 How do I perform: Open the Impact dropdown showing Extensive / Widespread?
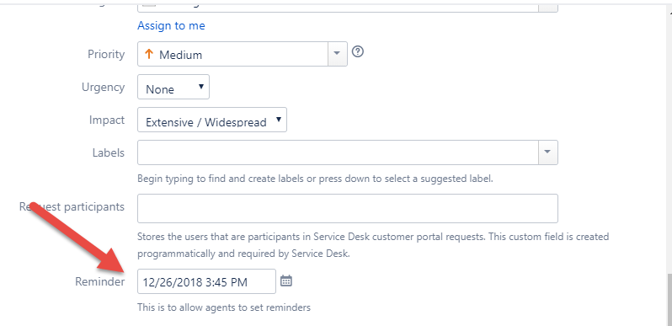(211, 120)
